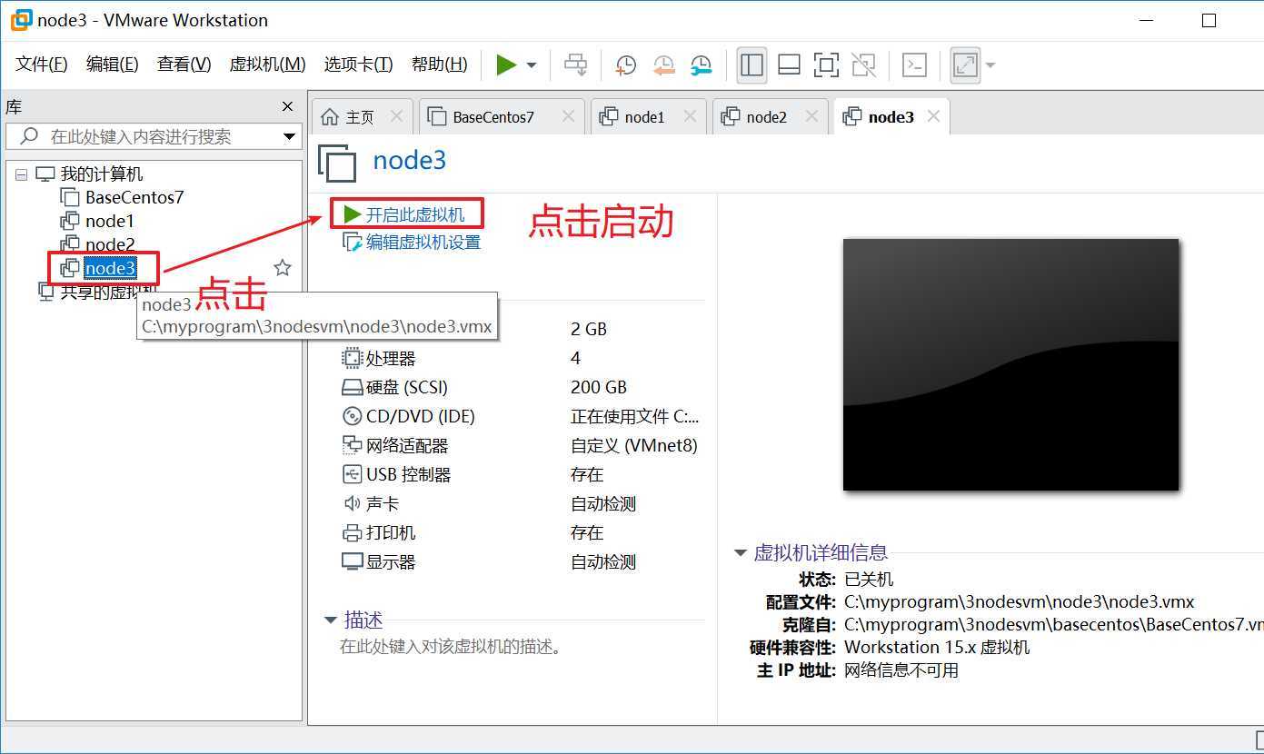Open the snapshot manager toolbar icon

click(702, 64)
